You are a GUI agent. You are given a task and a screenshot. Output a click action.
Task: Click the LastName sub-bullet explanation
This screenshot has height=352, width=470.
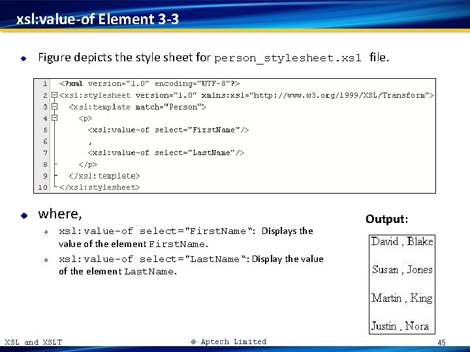191,265
